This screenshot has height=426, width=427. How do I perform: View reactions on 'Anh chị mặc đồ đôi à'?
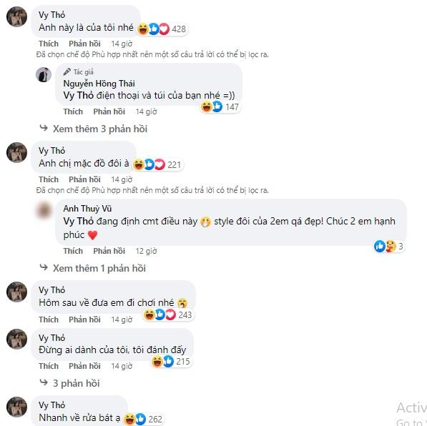[157, 164]
